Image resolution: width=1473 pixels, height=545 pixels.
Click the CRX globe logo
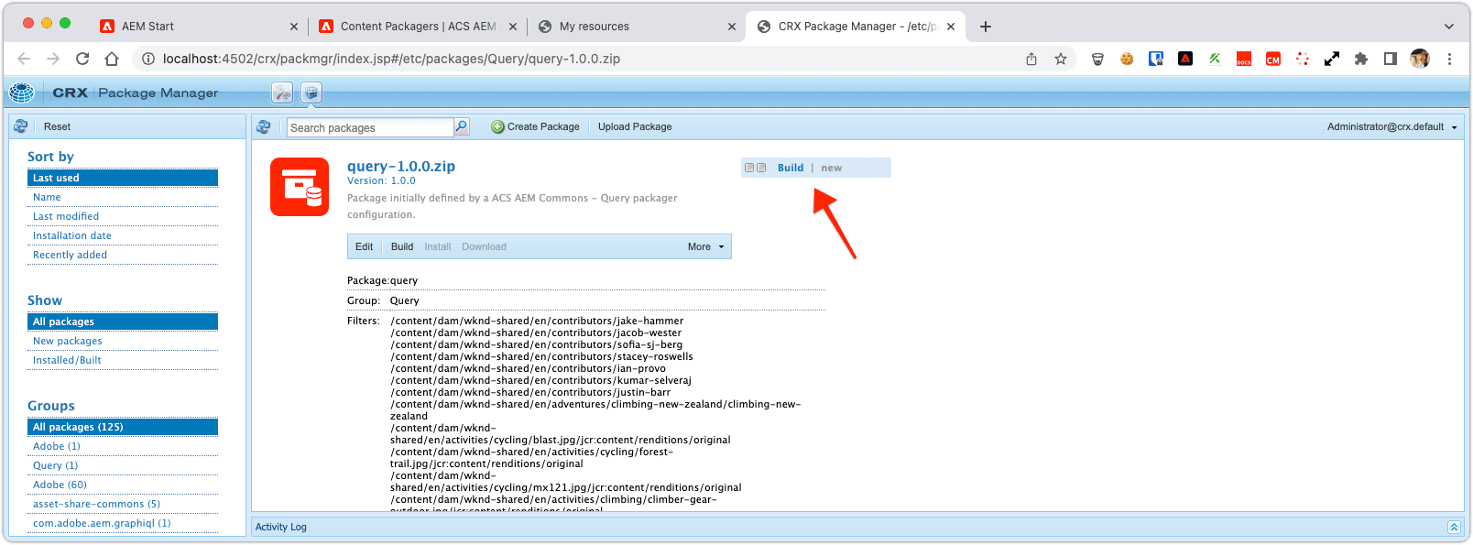[21, 93]
